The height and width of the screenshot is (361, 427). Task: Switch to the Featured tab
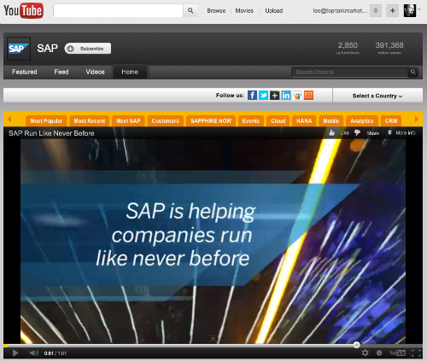(25, 72)
